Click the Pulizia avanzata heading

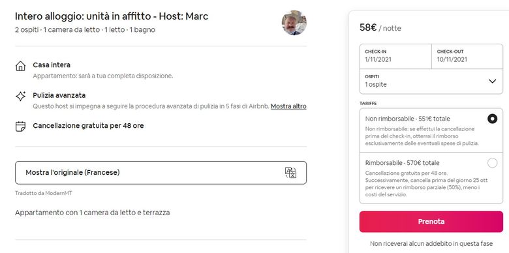pyautogui.click(x=59, y=95)
